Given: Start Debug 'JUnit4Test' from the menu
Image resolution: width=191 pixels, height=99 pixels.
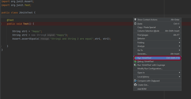Looking at the screenshot, I should click(157, 61).
